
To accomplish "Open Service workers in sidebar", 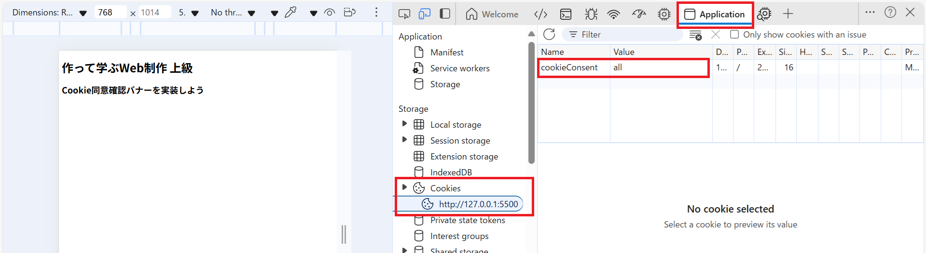I will click(x=459, y=68).
